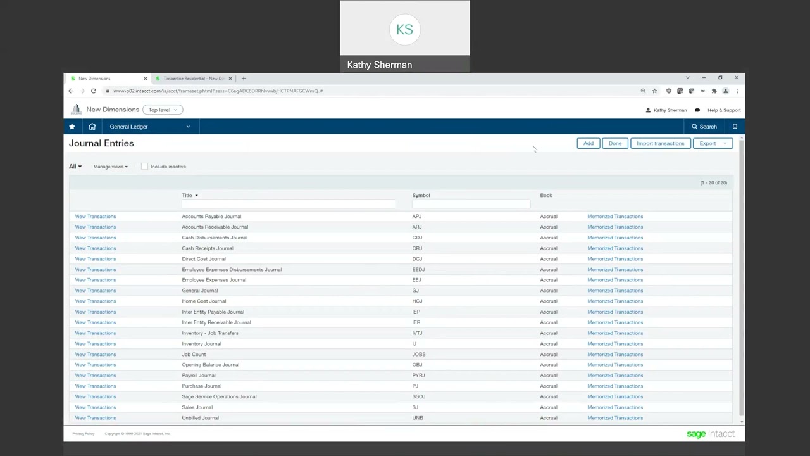Open the General Ledger module dropdown
Image resolution: width=810 pixels, height=456 pixels.
(x=149, y=127)
